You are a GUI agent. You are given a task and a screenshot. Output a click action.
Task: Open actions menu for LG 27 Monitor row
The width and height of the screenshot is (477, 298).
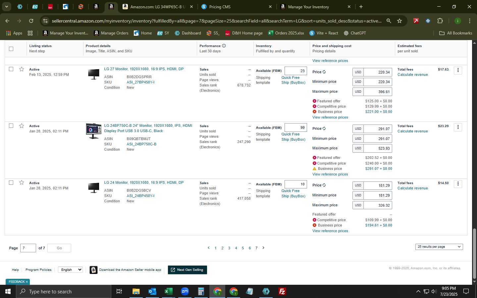tap(458, 70)
